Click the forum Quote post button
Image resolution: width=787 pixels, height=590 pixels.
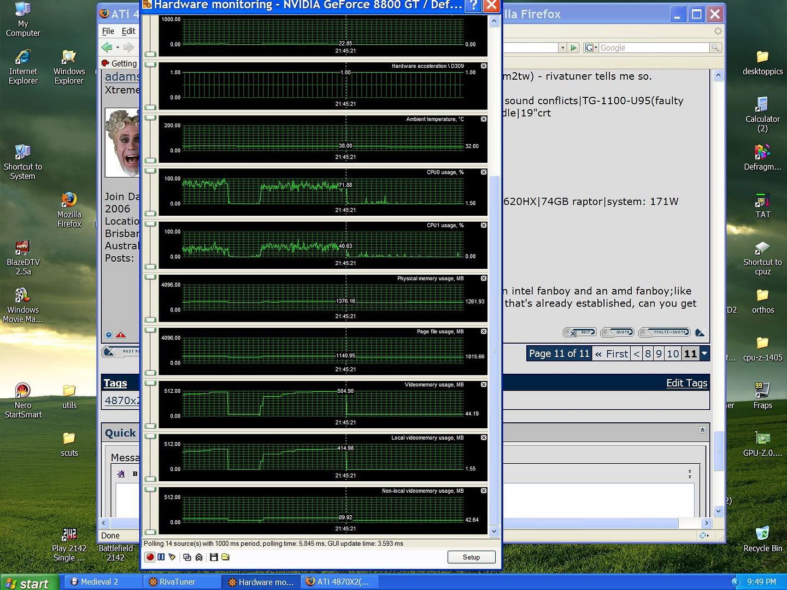tap(617, 332)
